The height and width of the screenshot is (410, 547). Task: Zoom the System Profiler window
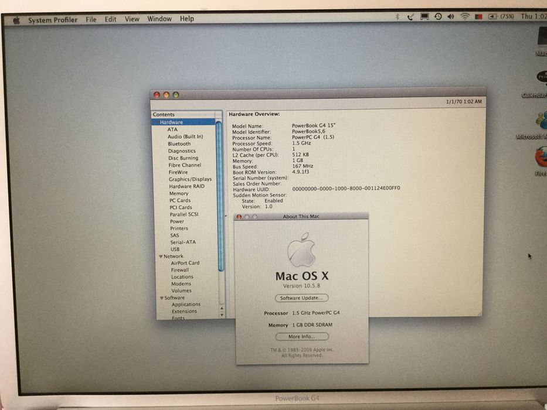coord(176,95)
